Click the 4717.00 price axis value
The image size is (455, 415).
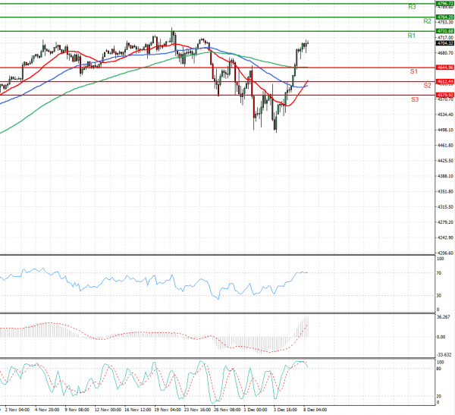[x=445, y=38]
